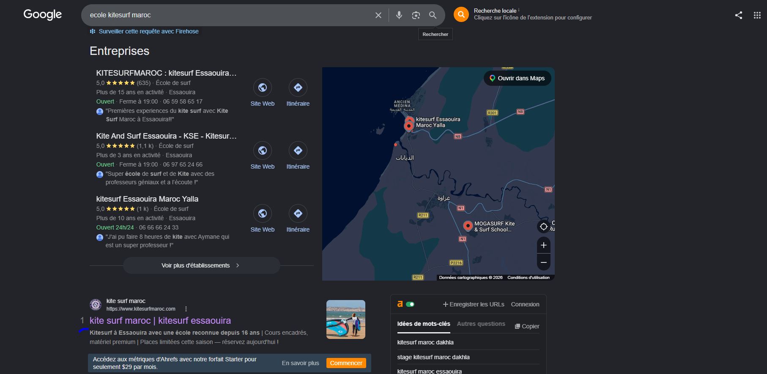Click the orange Recherche locale extension icon
This screenshot has height=374, width=767.
(461, 14)
